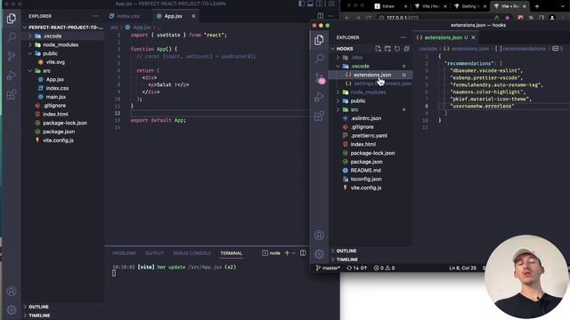The height and width of the screenshot is (320, 570).
Task: Select the TERMINAL panel tab
Action: pyautogui.click(x=232, y=252)
